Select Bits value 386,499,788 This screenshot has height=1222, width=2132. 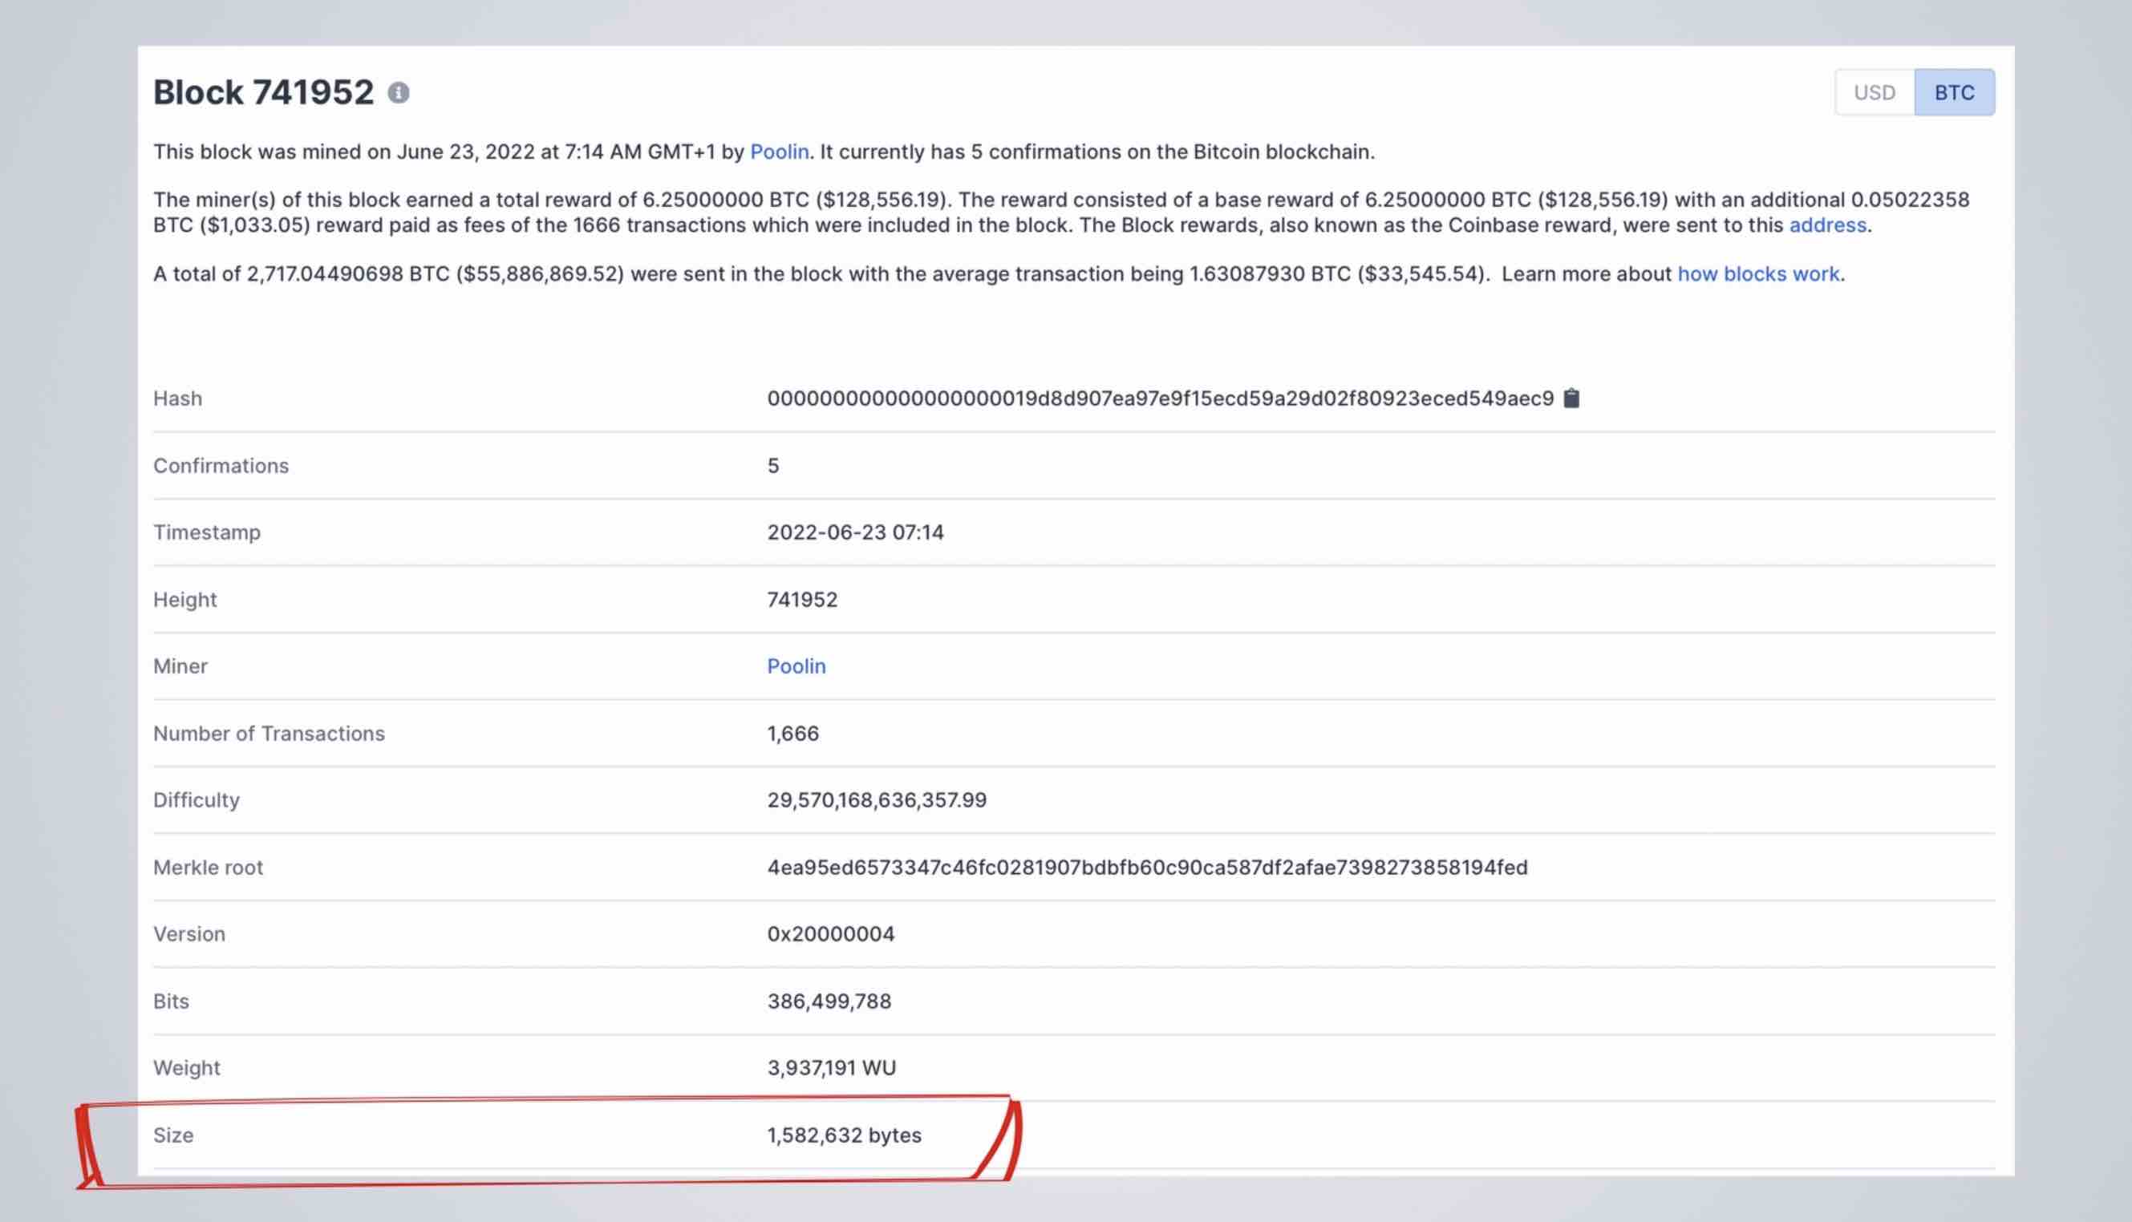[829, 1001]
